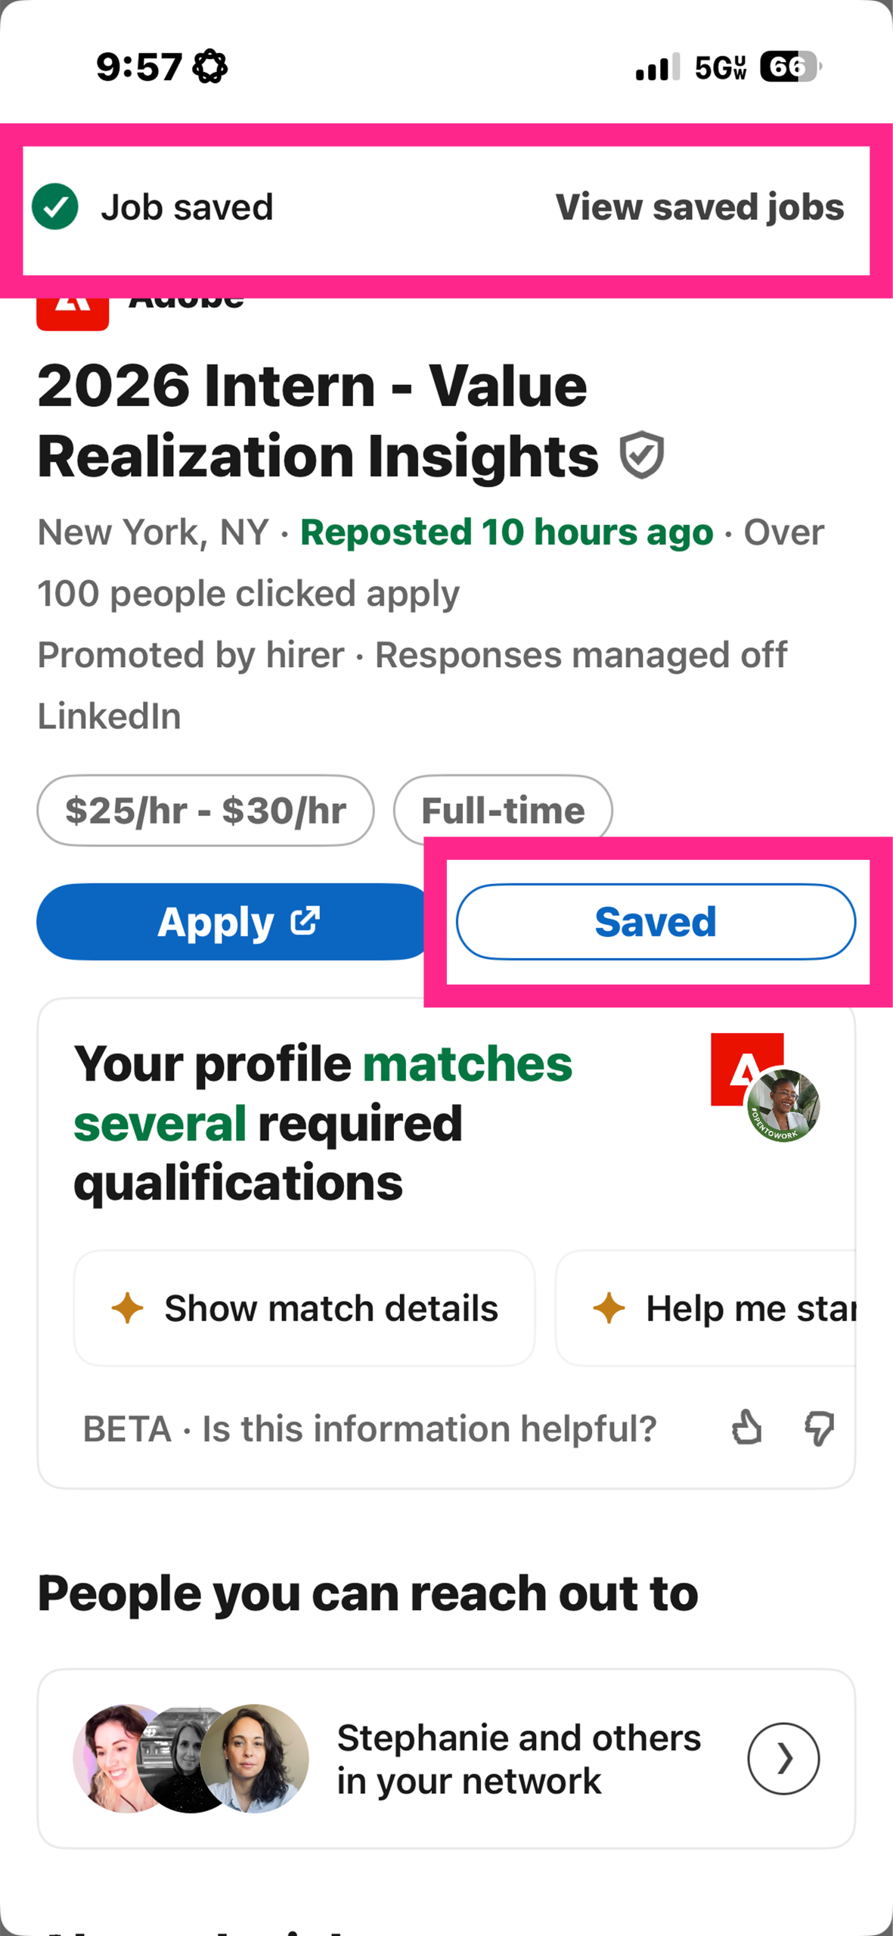
Task: Tap the green Job saved checkmark
Action: pyautogui.click(x=55, y=206)
